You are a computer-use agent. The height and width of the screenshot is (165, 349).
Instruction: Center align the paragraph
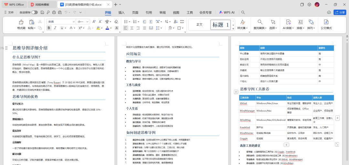(x=132, y=28)
